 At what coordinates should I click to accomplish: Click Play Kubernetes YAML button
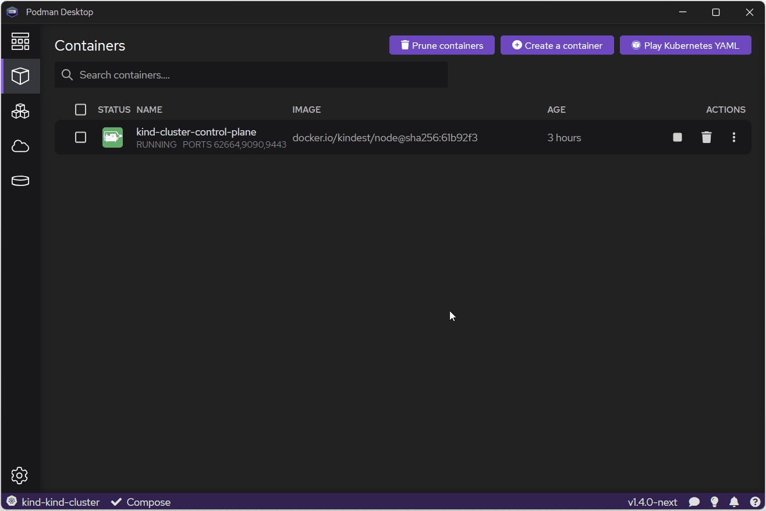click(x=685, y=45)
